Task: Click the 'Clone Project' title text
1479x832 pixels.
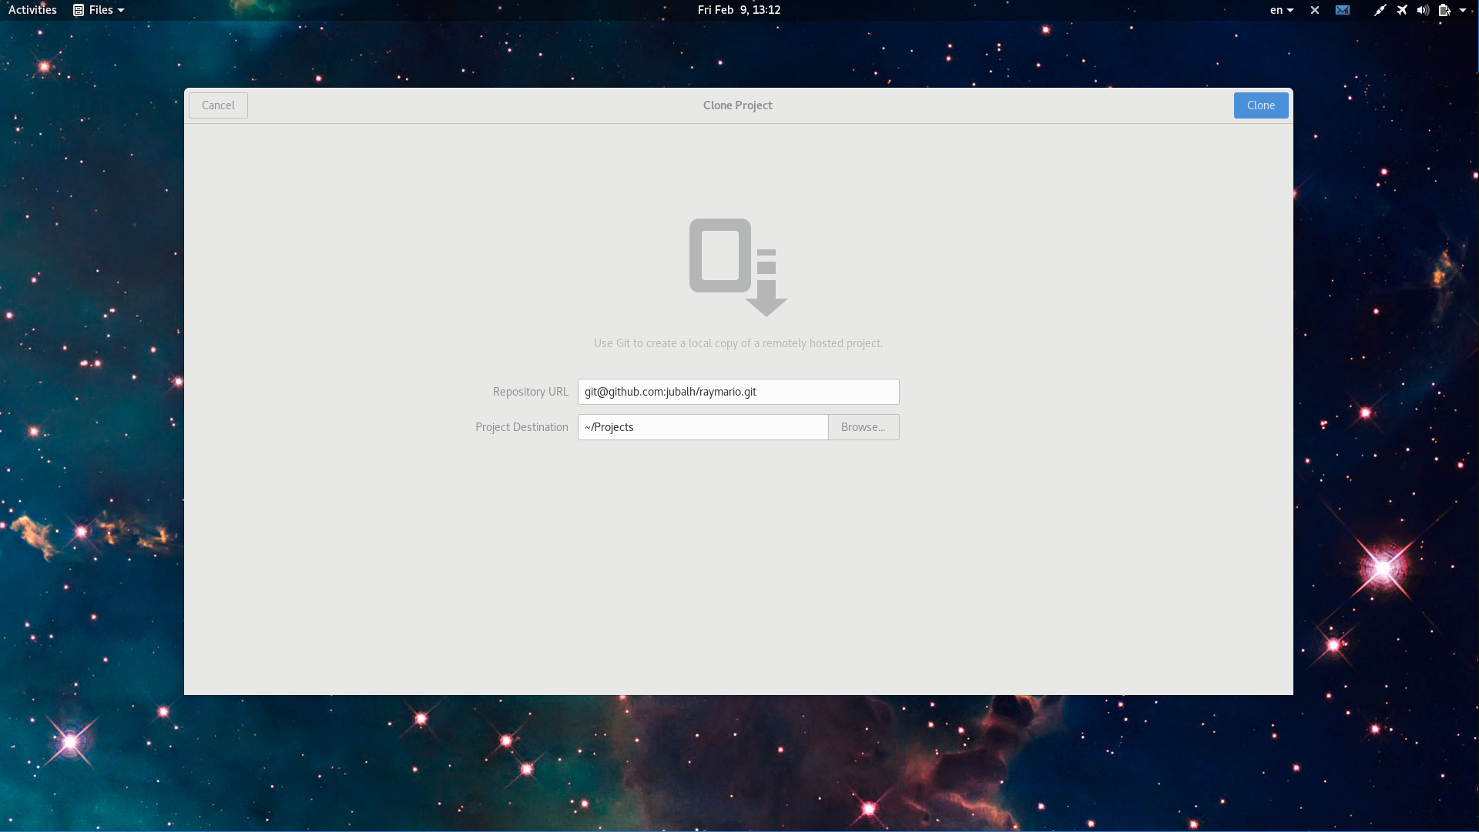Action: tap(737, 105)
